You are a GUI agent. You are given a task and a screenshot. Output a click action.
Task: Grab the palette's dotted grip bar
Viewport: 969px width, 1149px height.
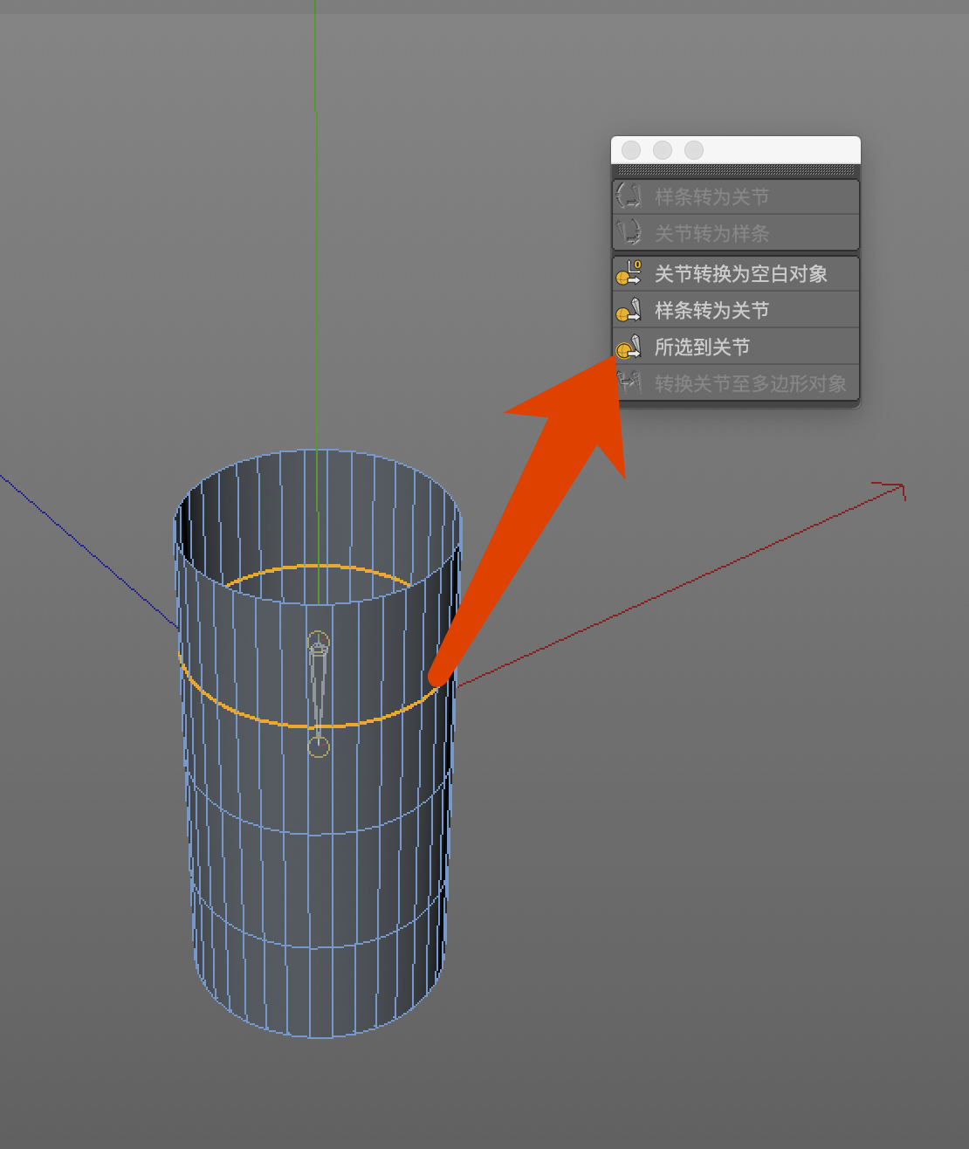click(x=736, y=170)
